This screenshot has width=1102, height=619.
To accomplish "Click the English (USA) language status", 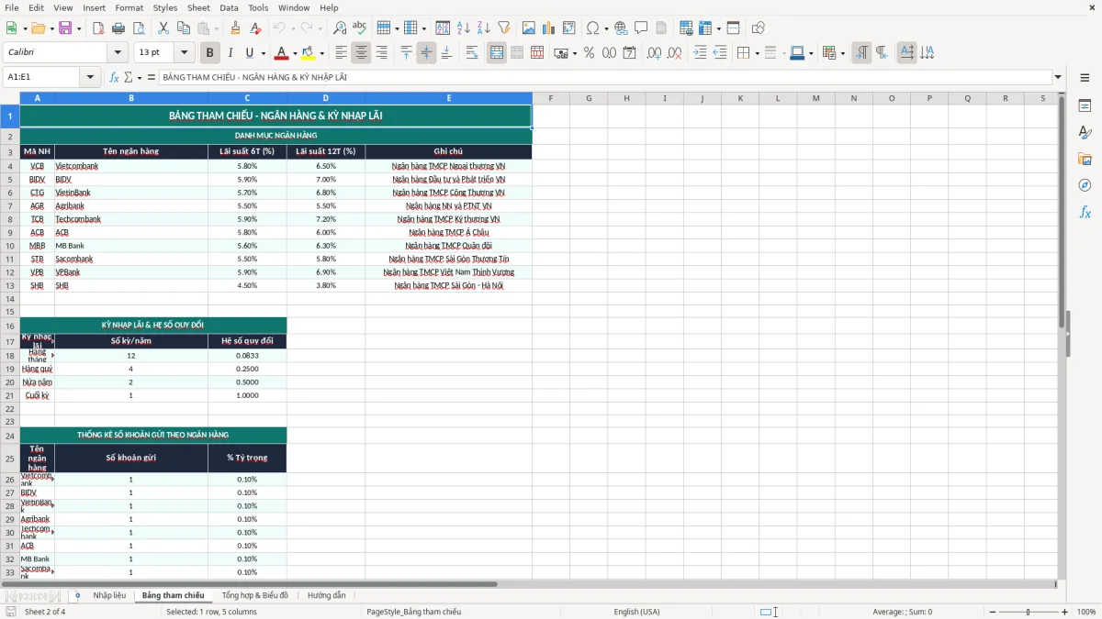I will pyautogui.click(x=636, y=612).
